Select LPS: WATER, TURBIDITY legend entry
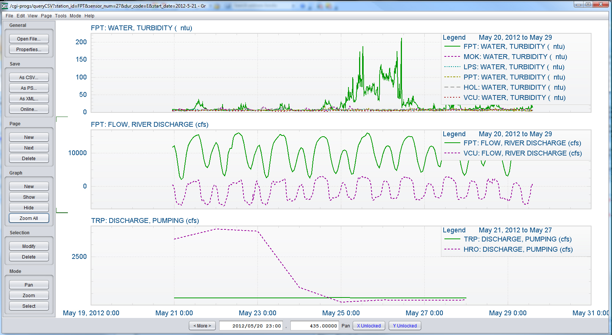 click(x=514, y=67)
